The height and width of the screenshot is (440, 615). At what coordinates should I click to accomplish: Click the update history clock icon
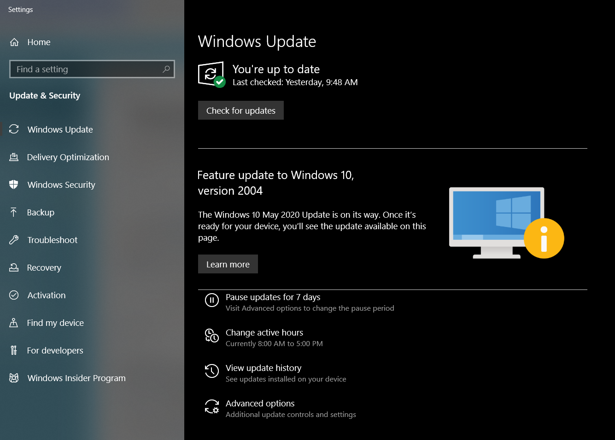tap(212, 371)
